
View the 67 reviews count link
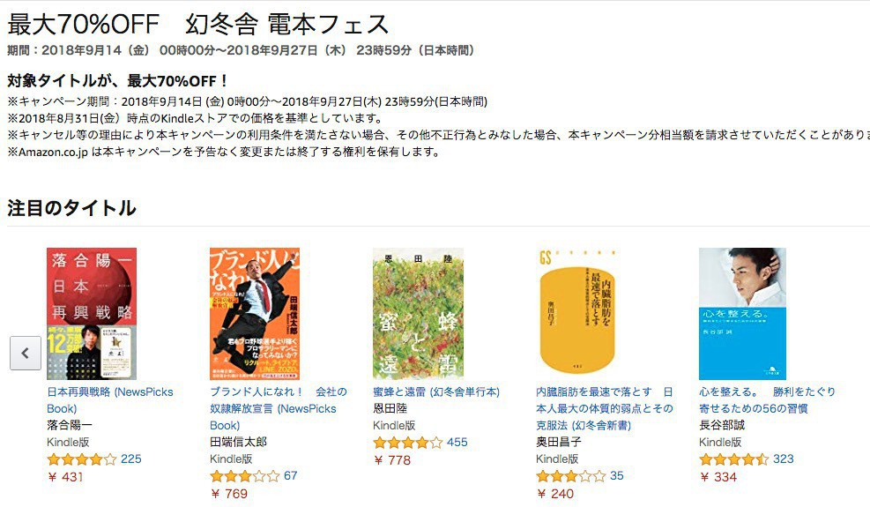(x=290, y=475)
